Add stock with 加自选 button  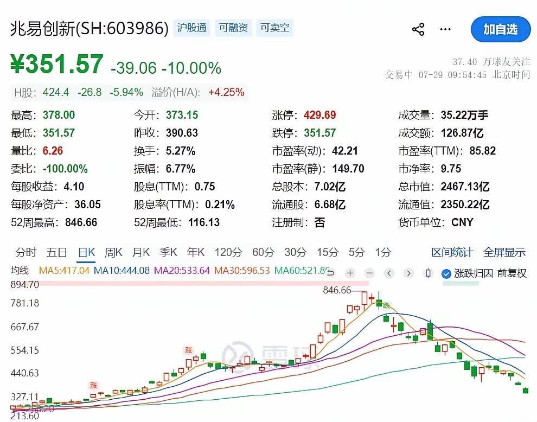point(501,29)
